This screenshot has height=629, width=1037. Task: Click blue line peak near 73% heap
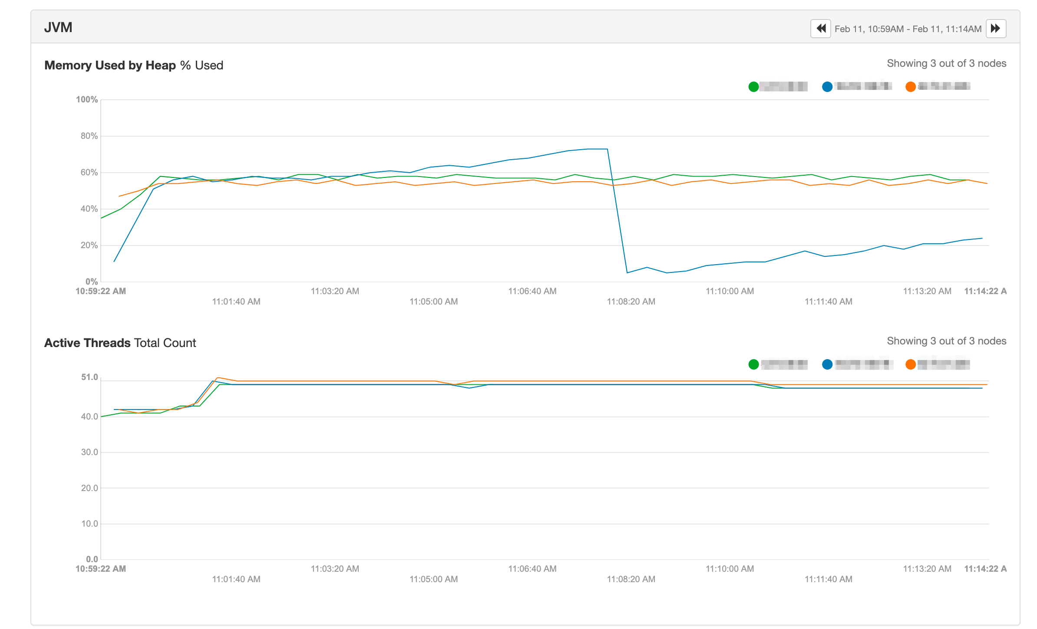point(598,149)
